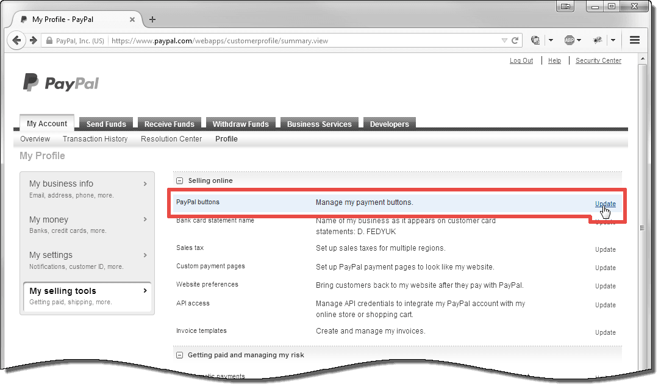
Task: Open the Firefox hamburger menu
Action: click(x=635, y=40)
